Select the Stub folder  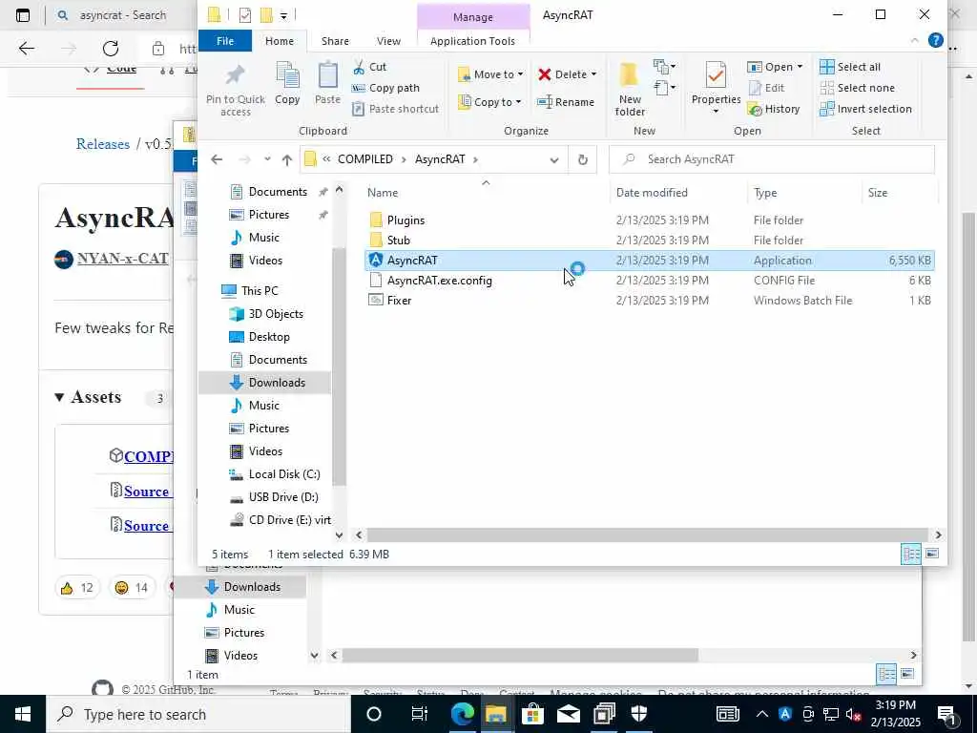398,240
